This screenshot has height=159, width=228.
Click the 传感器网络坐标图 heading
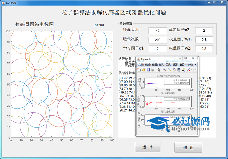[34, 24]
